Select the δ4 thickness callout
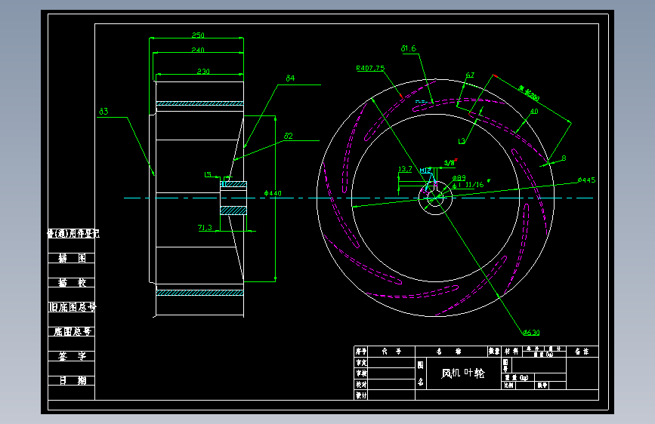655x424 pixels. tap(290, 78)
